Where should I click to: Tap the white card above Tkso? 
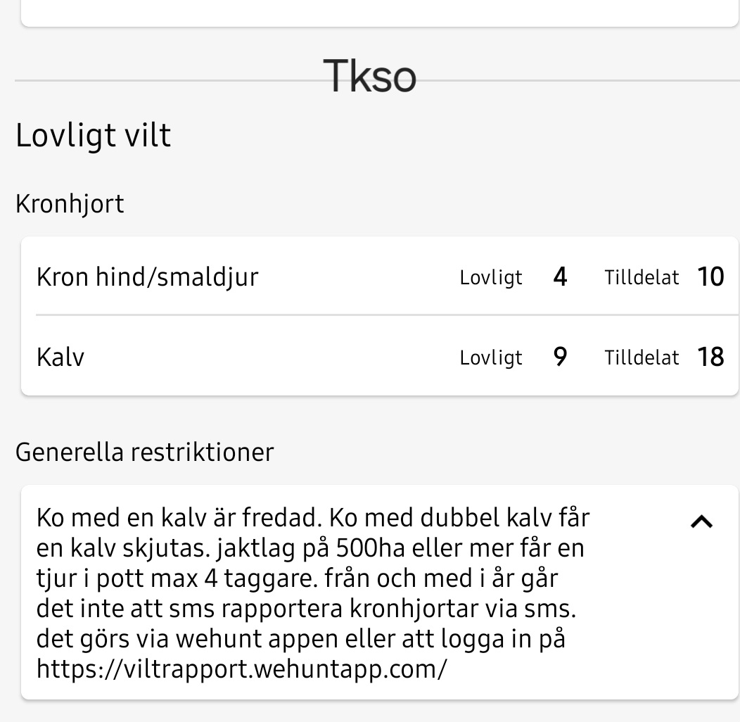(380, 13)
